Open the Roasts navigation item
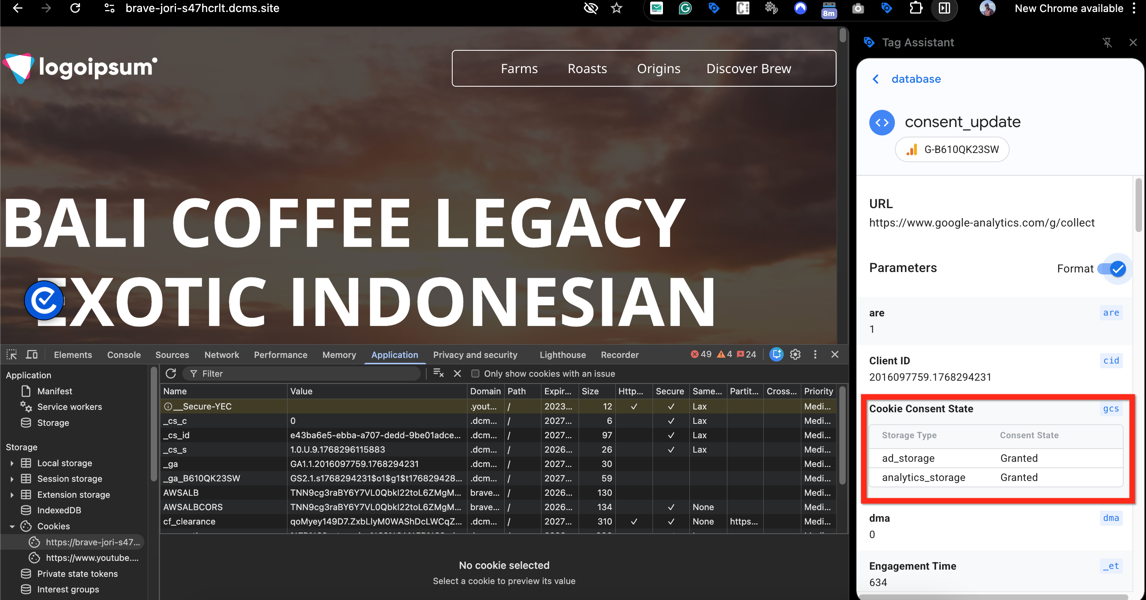1146x600 pixels. click(x=587, y=68)
